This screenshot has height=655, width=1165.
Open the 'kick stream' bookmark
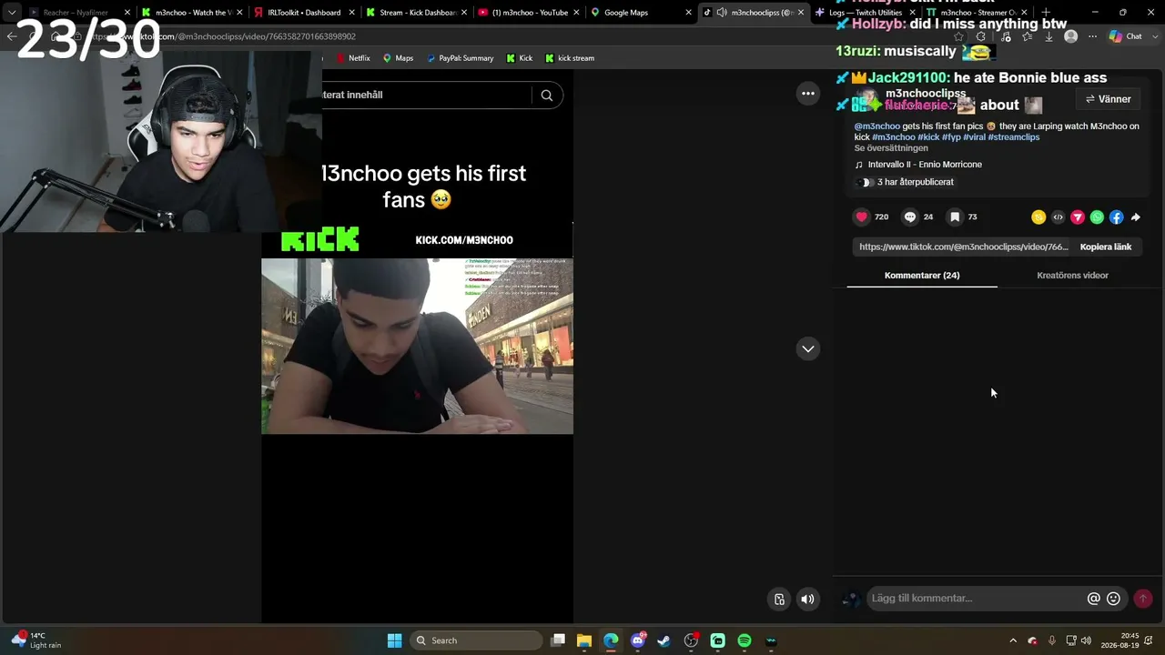click(x=570, y=58)
